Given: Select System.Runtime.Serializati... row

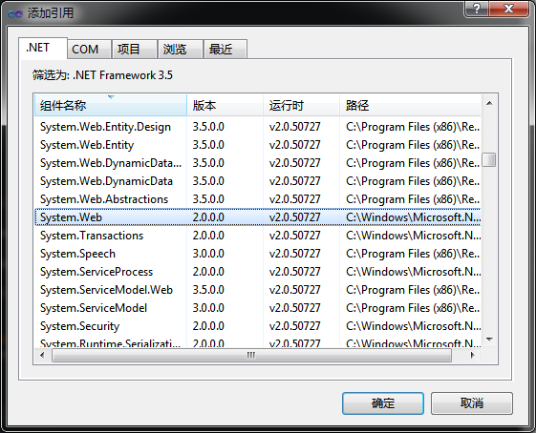Looking at the screenshot, I should [x=258, y=342].
